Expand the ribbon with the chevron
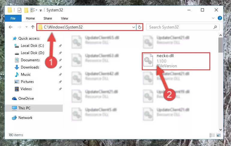The height and width of the screenshot is (146, 231). 213,18
